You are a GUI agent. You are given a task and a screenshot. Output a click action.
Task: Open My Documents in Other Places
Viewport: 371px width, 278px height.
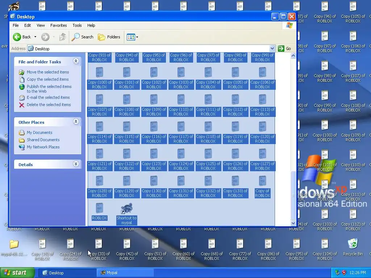point(39,132)
